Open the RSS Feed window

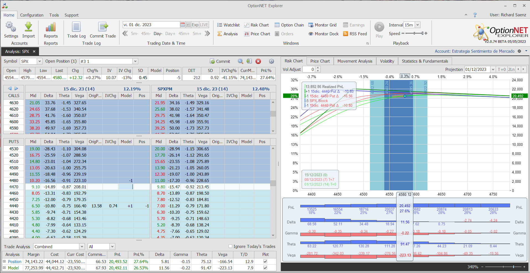pyautogui.click(x=355, y=34)
